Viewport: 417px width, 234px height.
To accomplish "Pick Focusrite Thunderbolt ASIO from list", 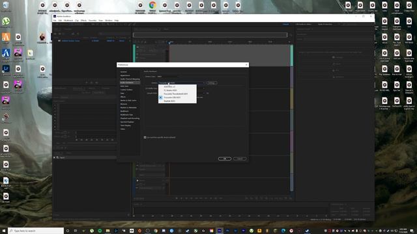I will (x=177, y=94).
